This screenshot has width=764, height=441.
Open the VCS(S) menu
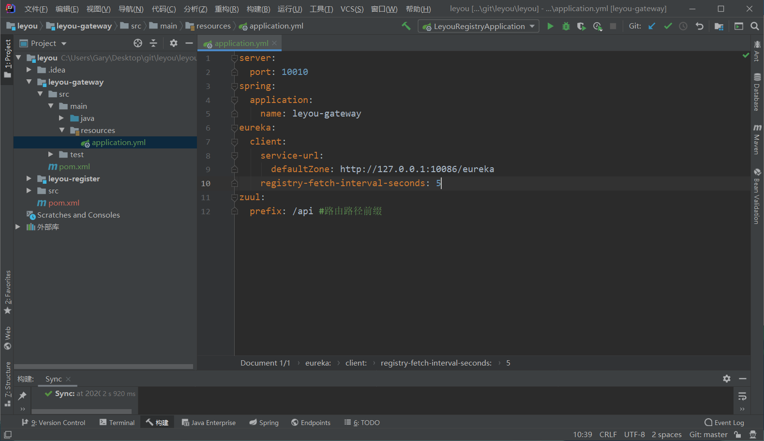click(x=352, y=9)
